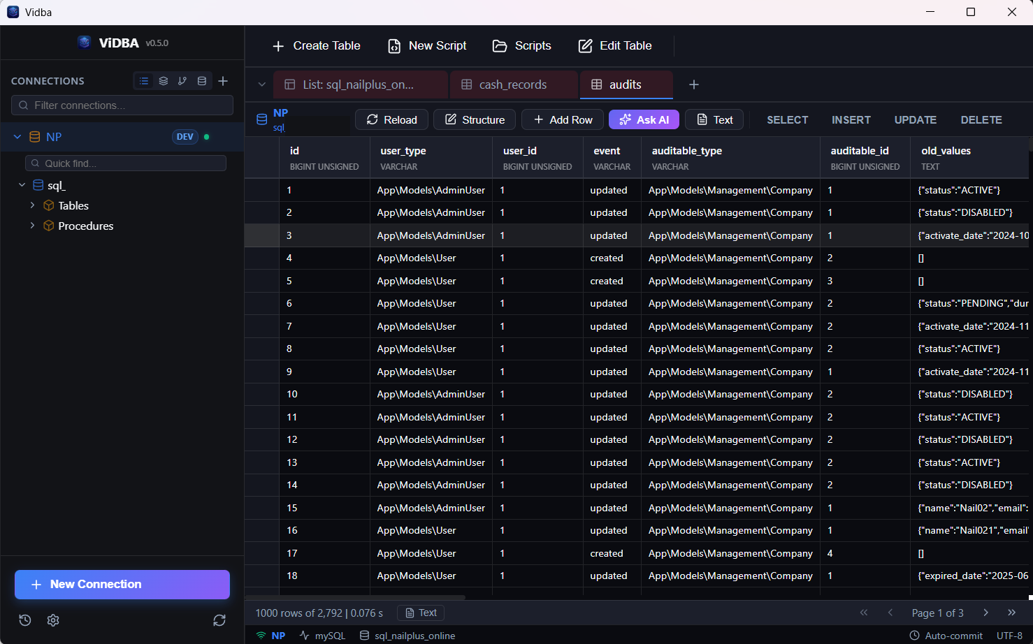
Task: Click the NP connection status in status bar
Action: (271, 636)
